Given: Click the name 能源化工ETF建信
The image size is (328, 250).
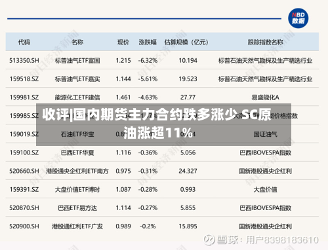Looking at the screenshot, I should 77,98.
